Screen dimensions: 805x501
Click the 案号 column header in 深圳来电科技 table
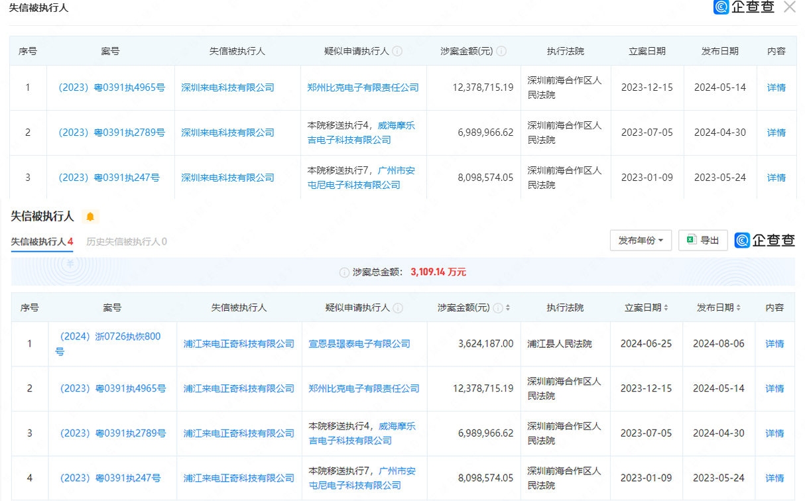111,51
